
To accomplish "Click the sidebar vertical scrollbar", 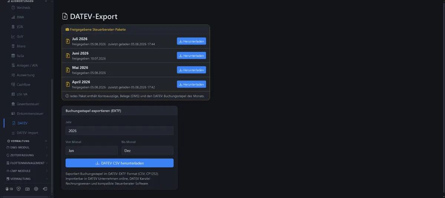I will [x=52, y=135].
